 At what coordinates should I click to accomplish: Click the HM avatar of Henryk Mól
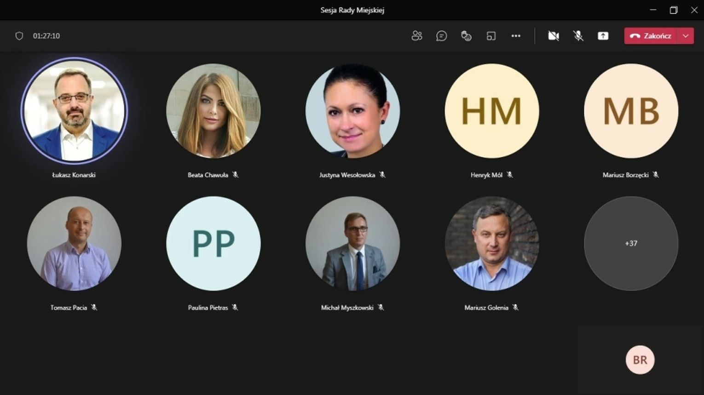(x=491, y=111)
